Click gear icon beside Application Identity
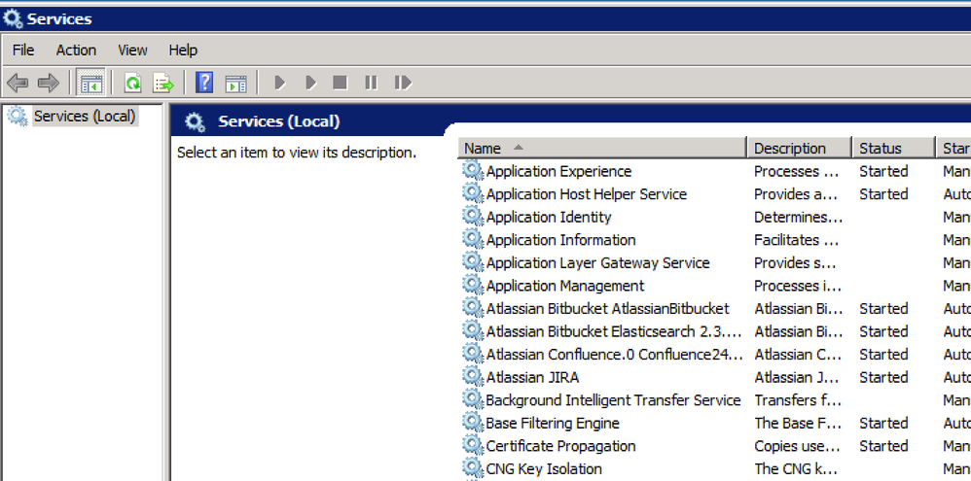Viewport: 971px width, 481px height. tap(473, 217)
